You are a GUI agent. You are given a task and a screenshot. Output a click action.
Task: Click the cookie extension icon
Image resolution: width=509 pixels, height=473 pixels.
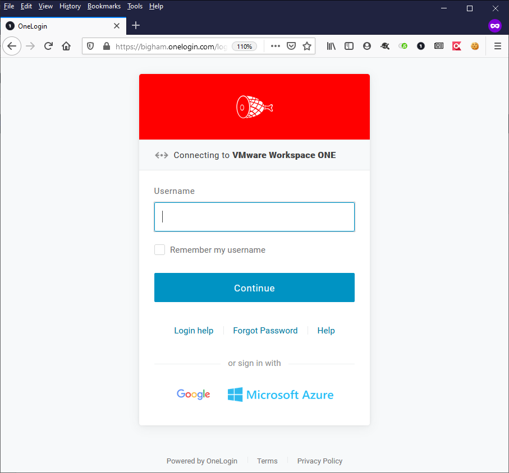pos(475,45)
